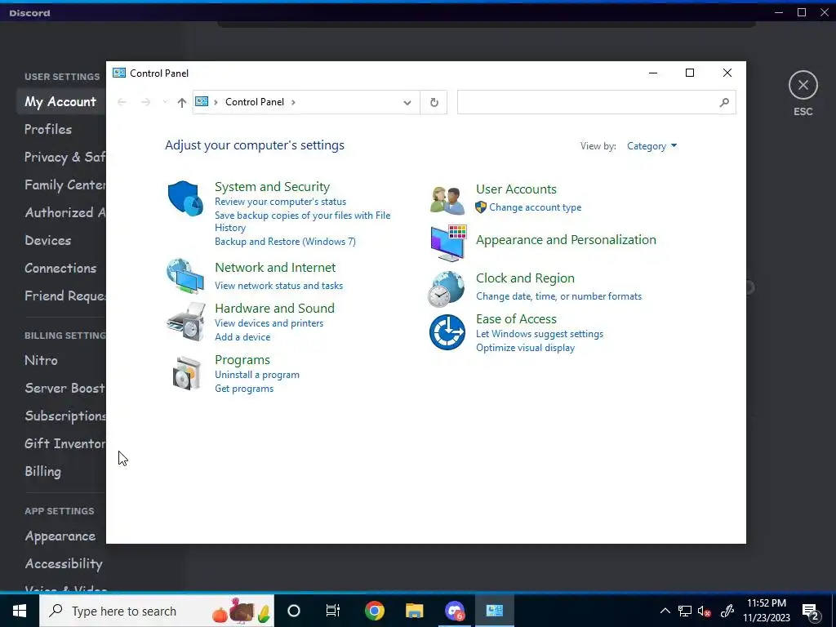836x627 pixels.
Task: Click the up arrow navigation button
Action: (182, 102)
